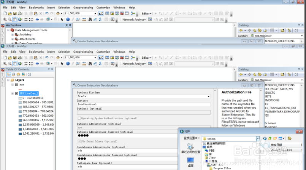Collapse SDE.LineDen_2 layer legend
The height and width of the screenshot is (170, 306).
pos(13,93)
